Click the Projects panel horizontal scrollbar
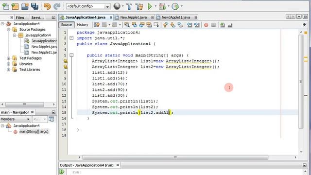This screenshot has height=175, width=311. [x=25, y=104]
